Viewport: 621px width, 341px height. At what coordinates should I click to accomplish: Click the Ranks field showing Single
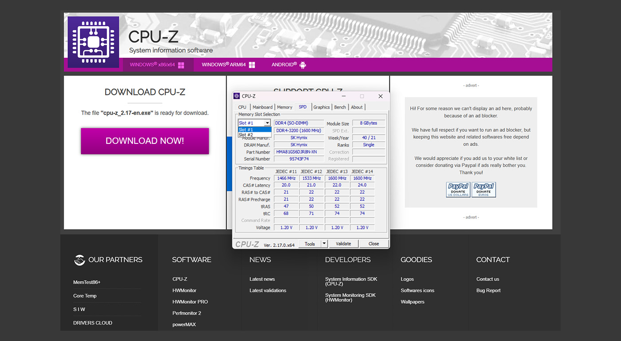pos(369,145)
